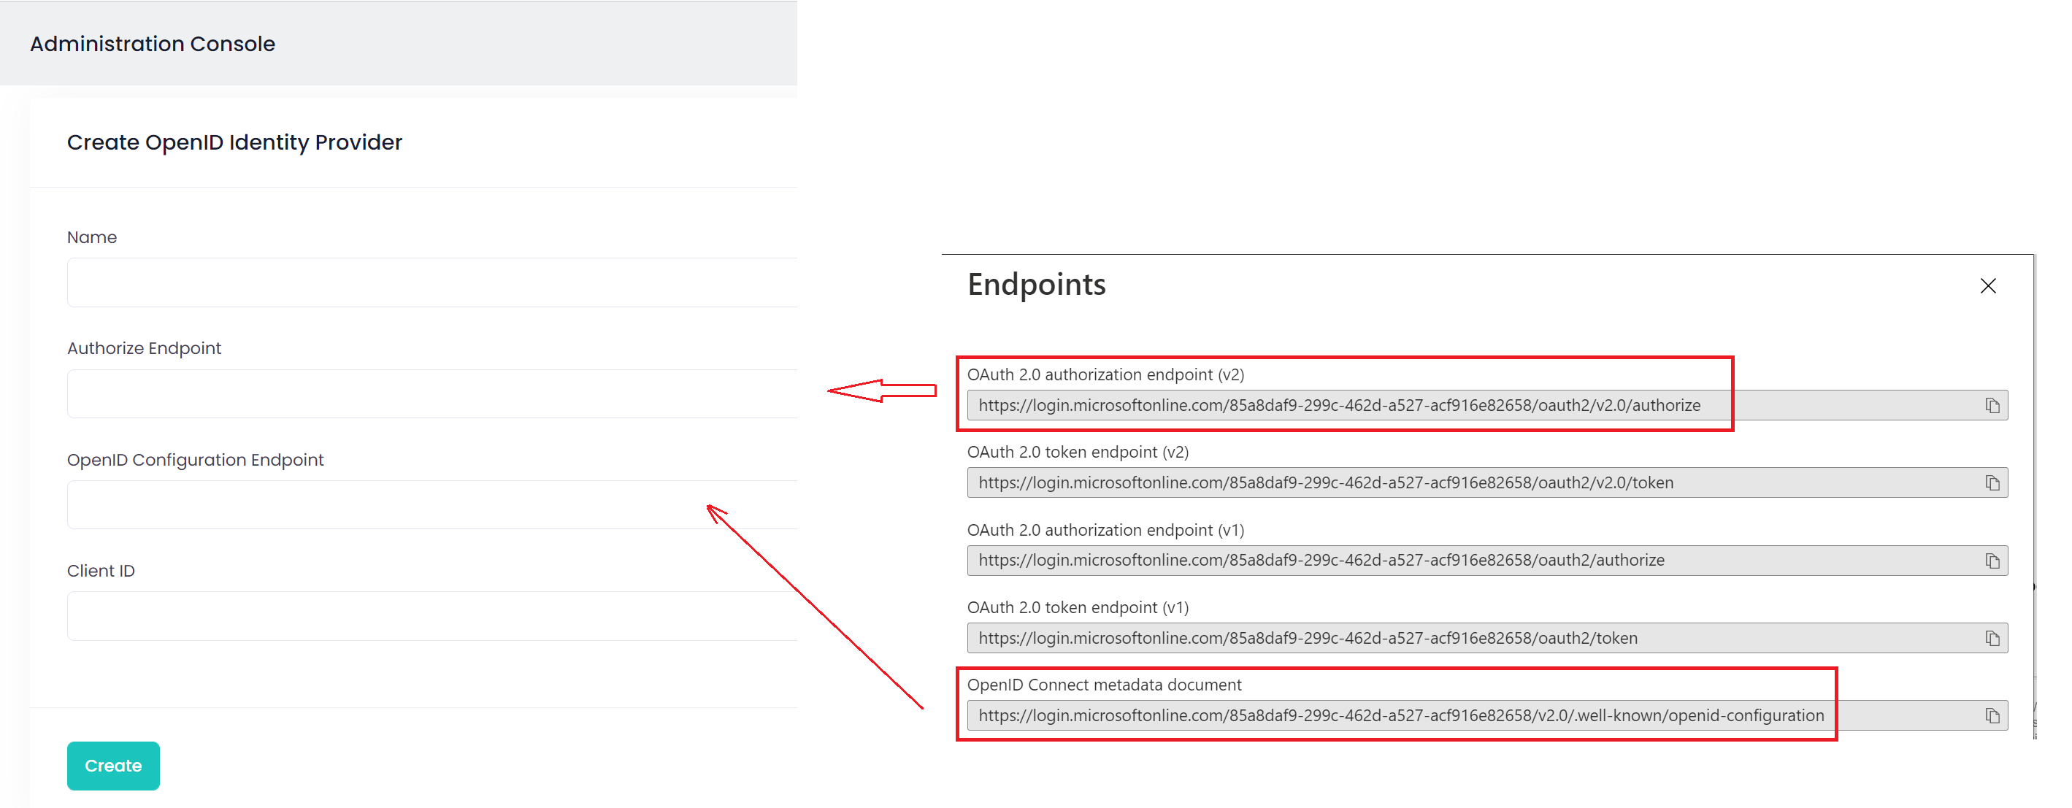The image size is (2072, 808).
Task: Close the Endpoints panel
Action: (1987, 286)
